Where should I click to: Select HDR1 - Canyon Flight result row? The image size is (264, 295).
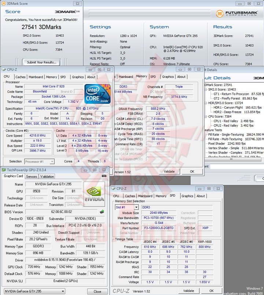[238, 107]
